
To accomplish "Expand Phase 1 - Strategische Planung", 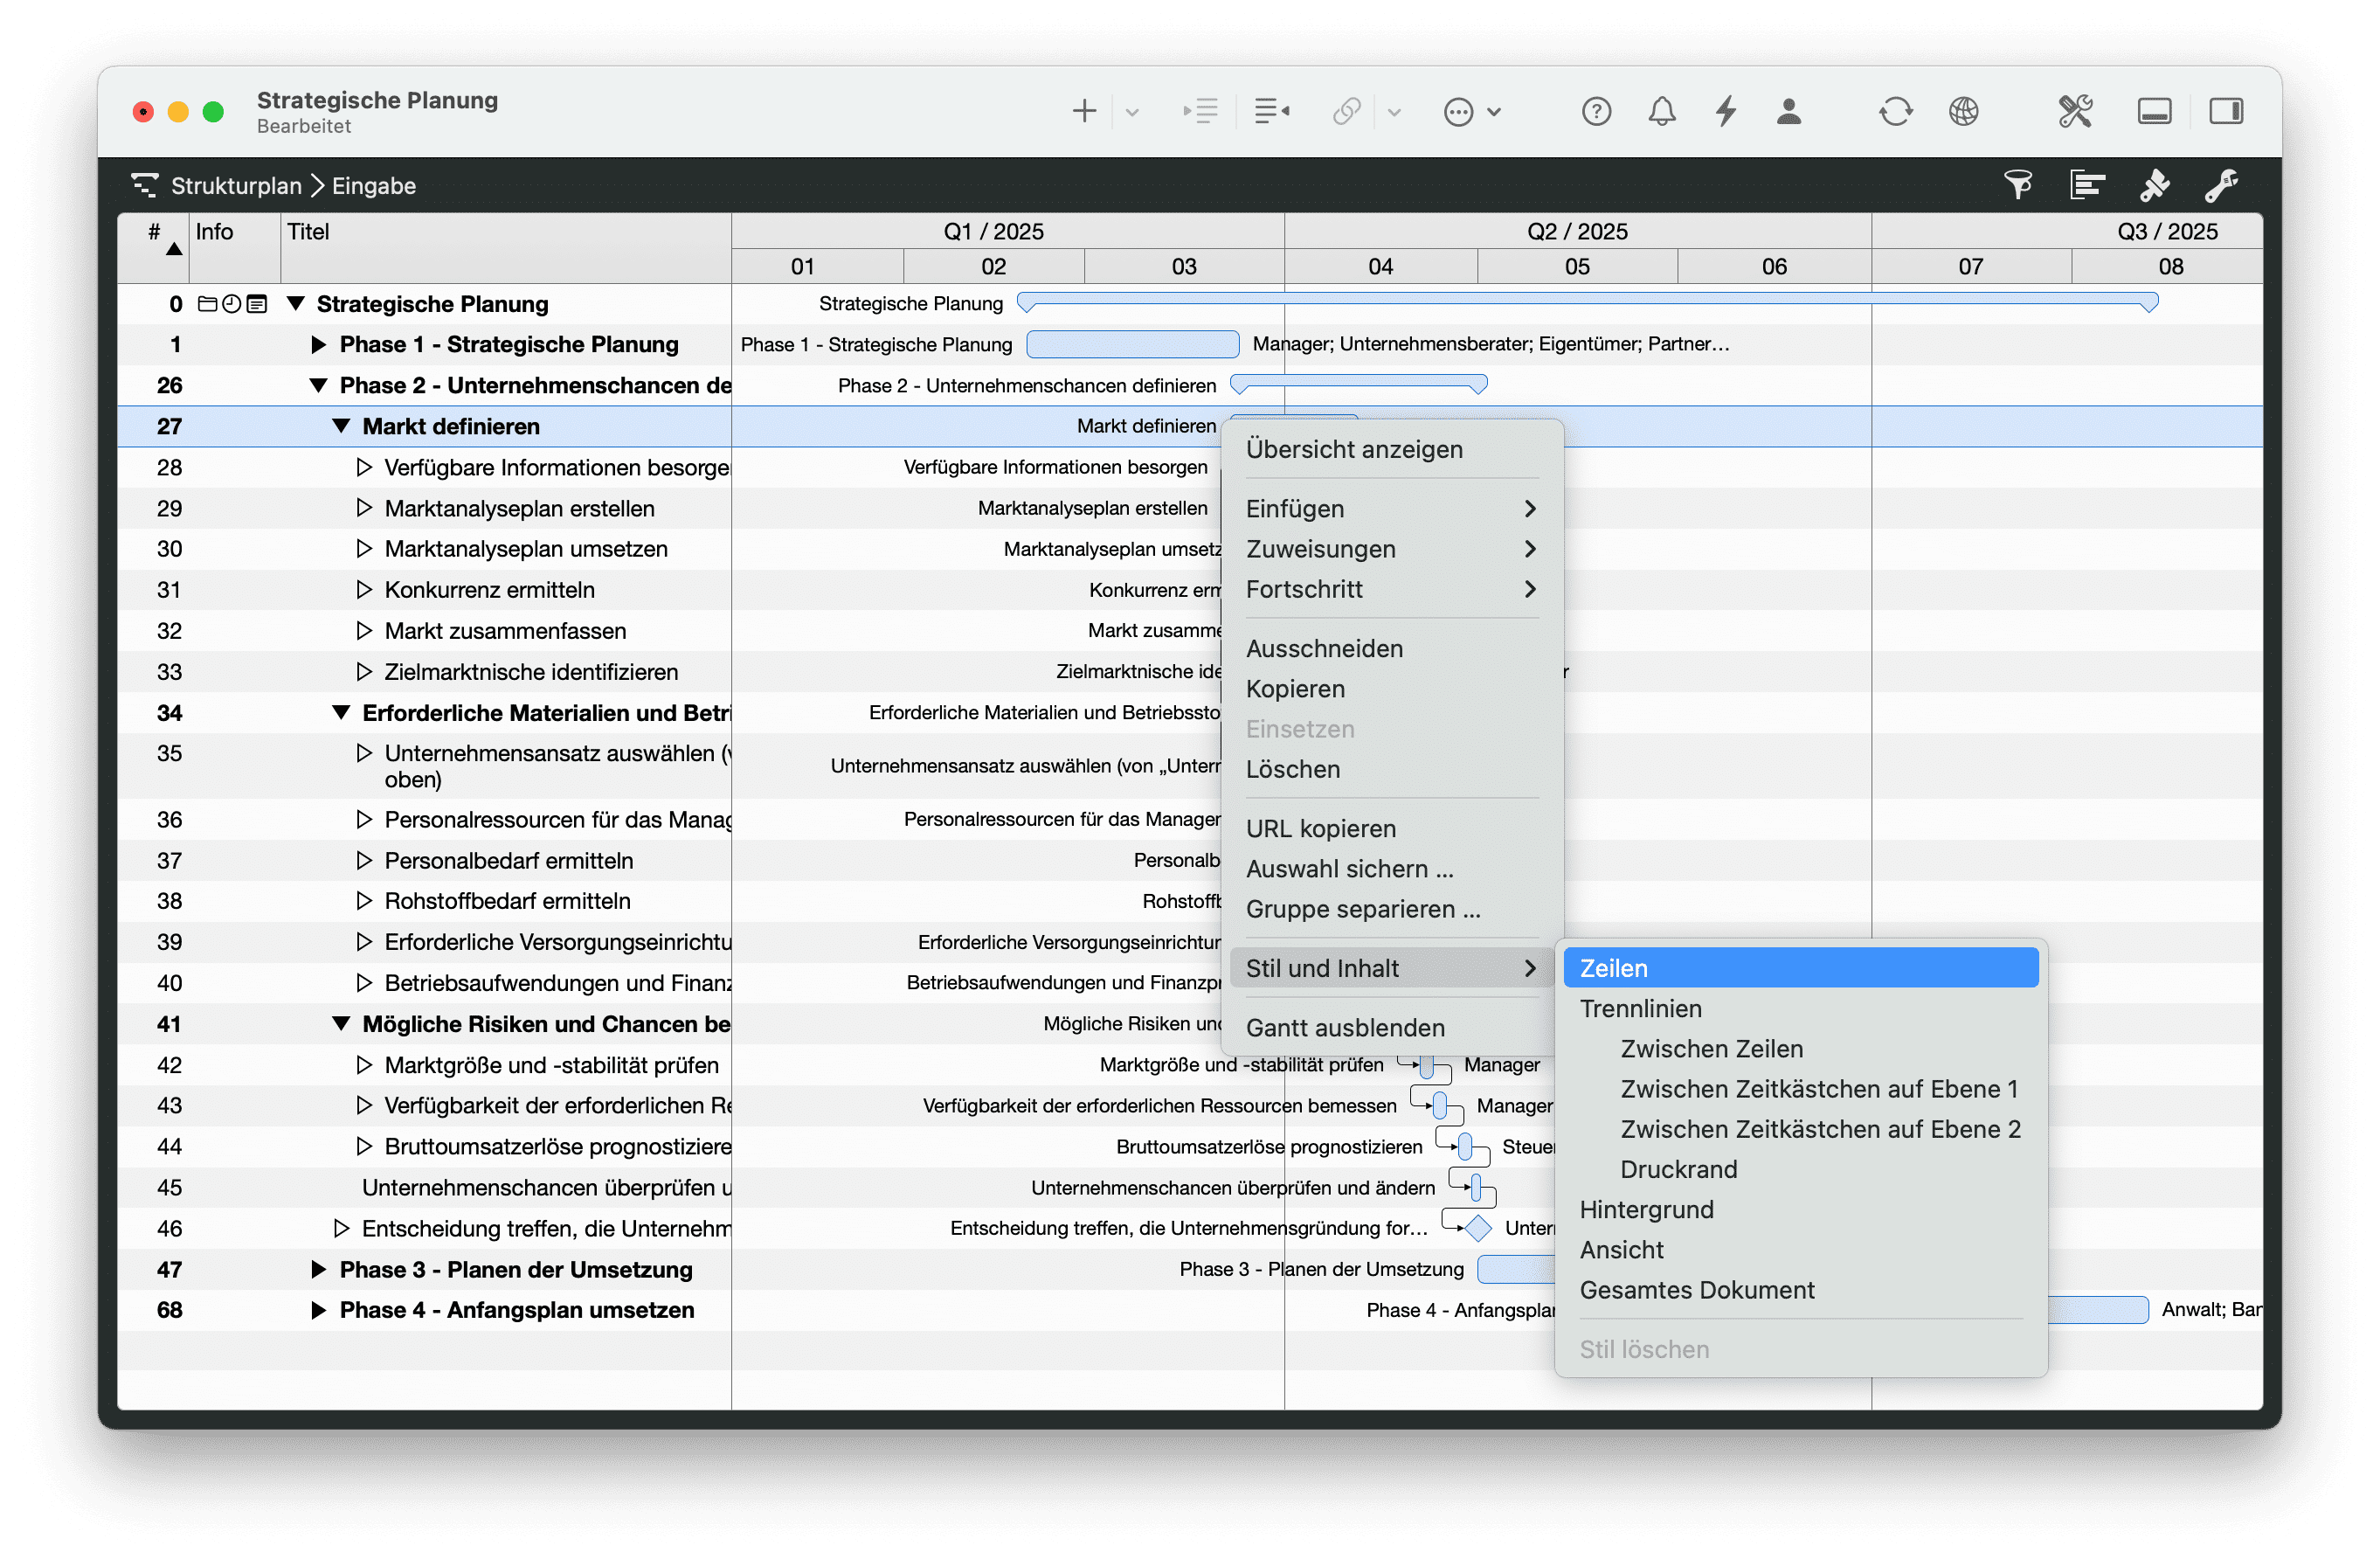I will tap(318, 345).
